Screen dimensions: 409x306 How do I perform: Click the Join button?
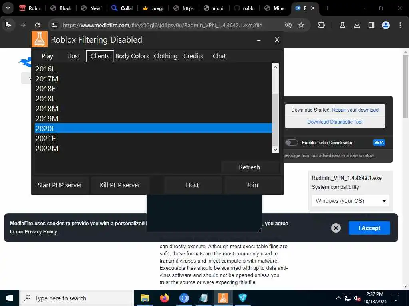pos(252,185)
